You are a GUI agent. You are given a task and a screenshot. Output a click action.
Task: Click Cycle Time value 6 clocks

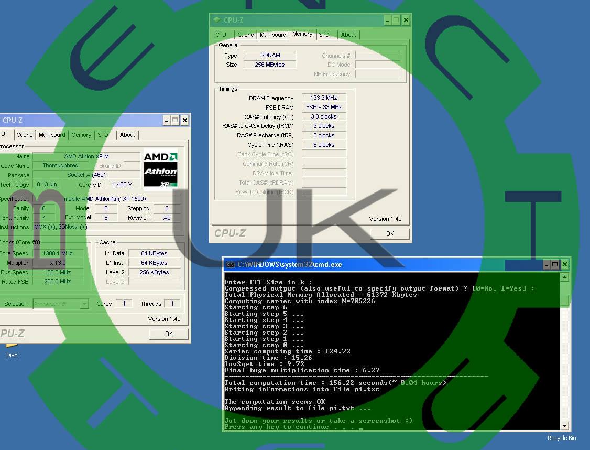324,145
